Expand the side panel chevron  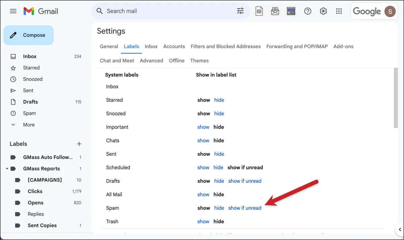coord(400,230)
